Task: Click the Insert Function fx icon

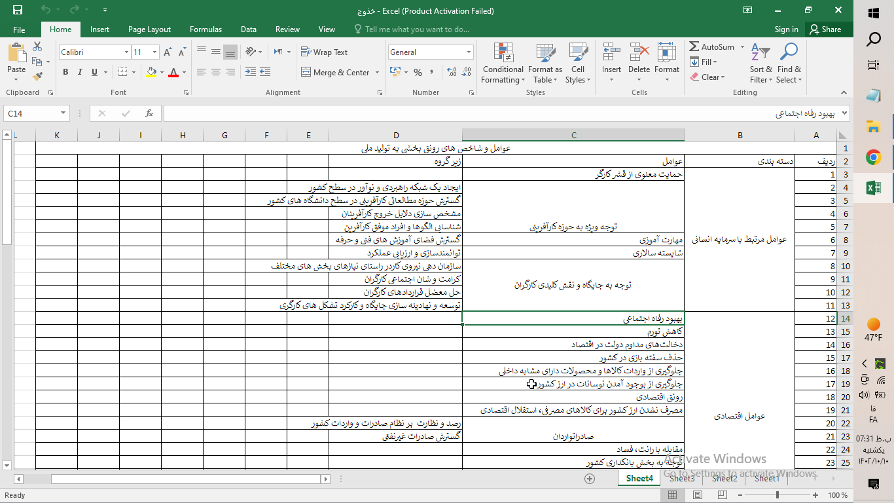Action: coord(149,113)
